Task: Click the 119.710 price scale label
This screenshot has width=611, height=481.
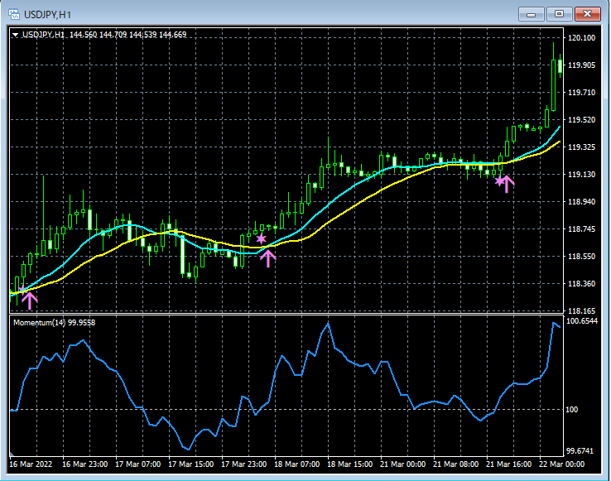Action: 581,93
